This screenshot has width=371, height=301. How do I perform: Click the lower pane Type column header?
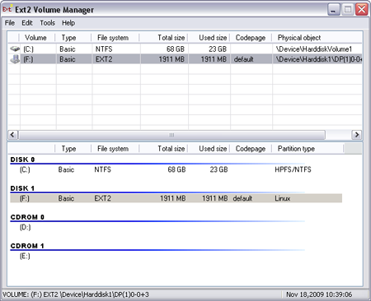(73, 149)
